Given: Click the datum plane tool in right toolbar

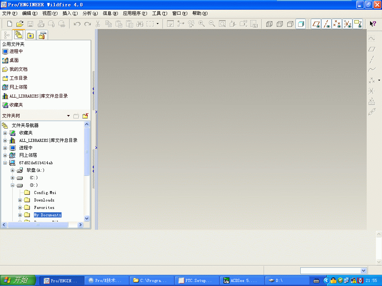Looking at the screenshot, I should (x=372, y=49).
